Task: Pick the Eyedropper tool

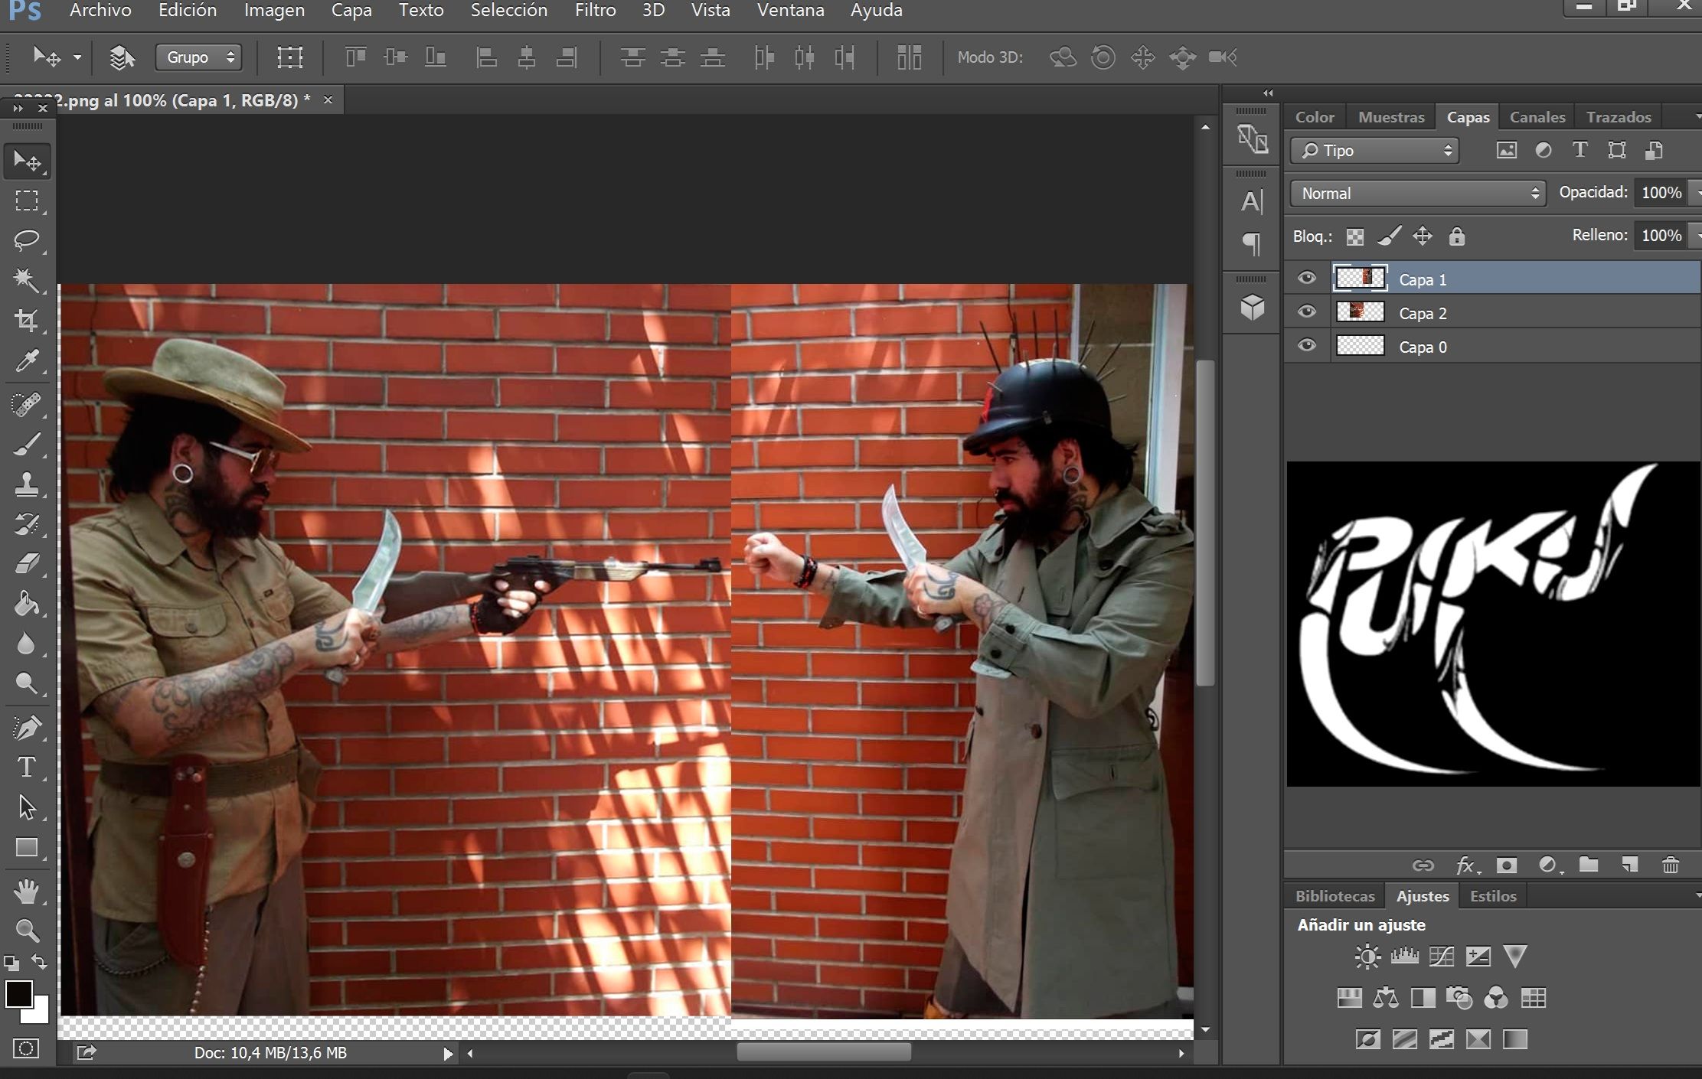Action: point(27,360)
